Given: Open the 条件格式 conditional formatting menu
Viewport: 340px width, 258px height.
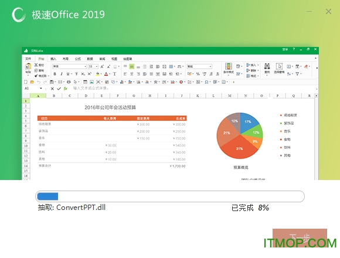Looking at the screenshot, I should click(x=229, y=69).
